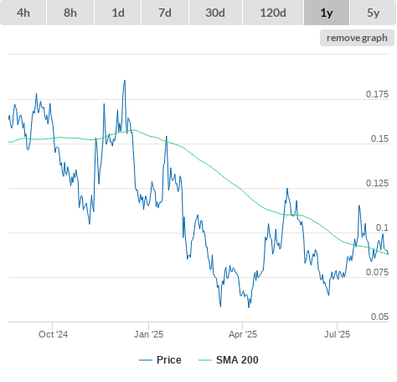Image resolution: width=397 pixels, height=382 pixels.
Task: Click the Apr '25 axis label
Action: tap(243, 334)
